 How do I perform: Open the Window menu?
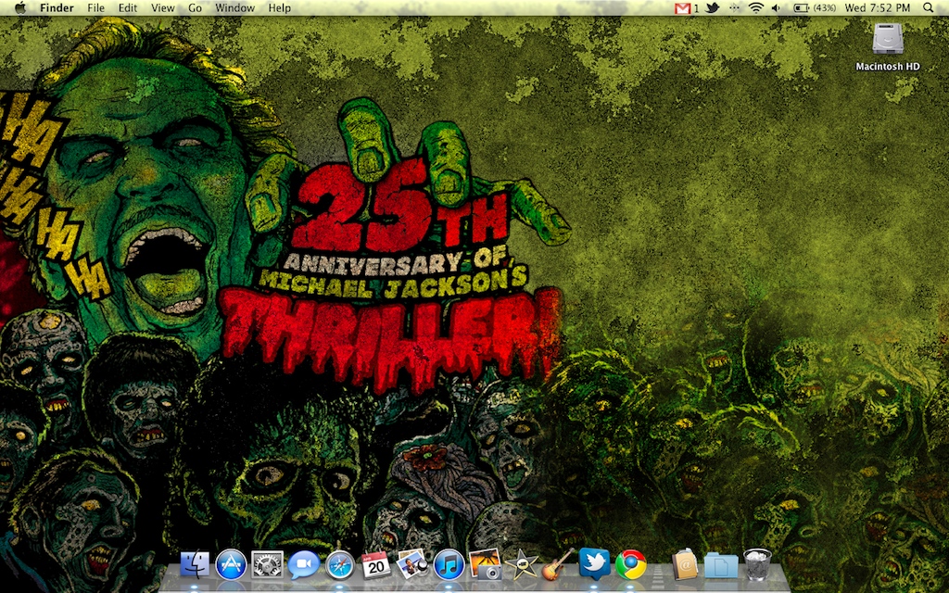pyautogui.click(x=234, y=7)
